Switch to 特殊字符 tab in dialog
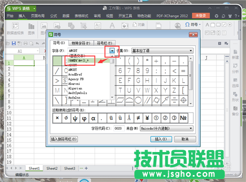 81,43
